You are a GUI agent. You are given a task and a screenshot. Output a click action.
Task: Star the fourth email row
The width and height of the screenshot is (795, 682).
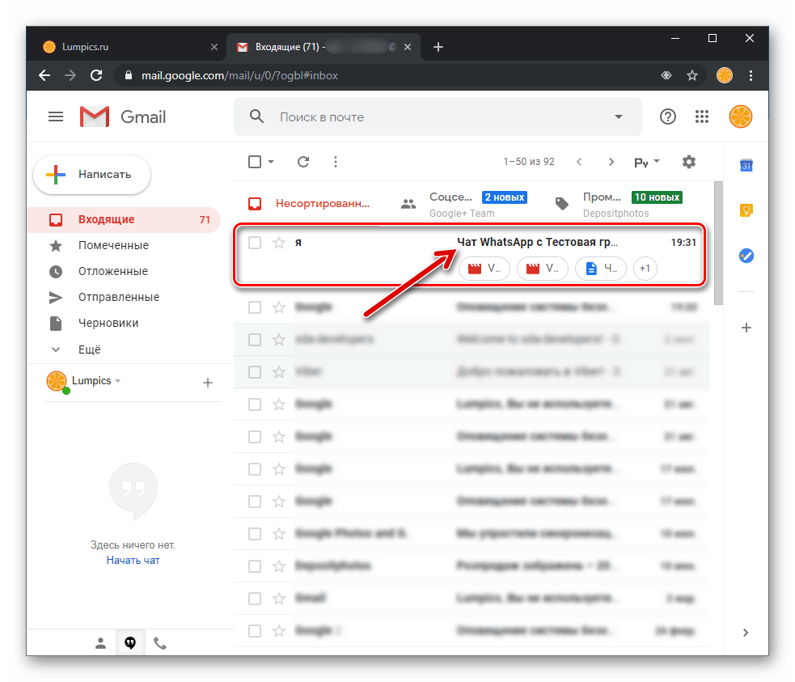click(279, 372)
